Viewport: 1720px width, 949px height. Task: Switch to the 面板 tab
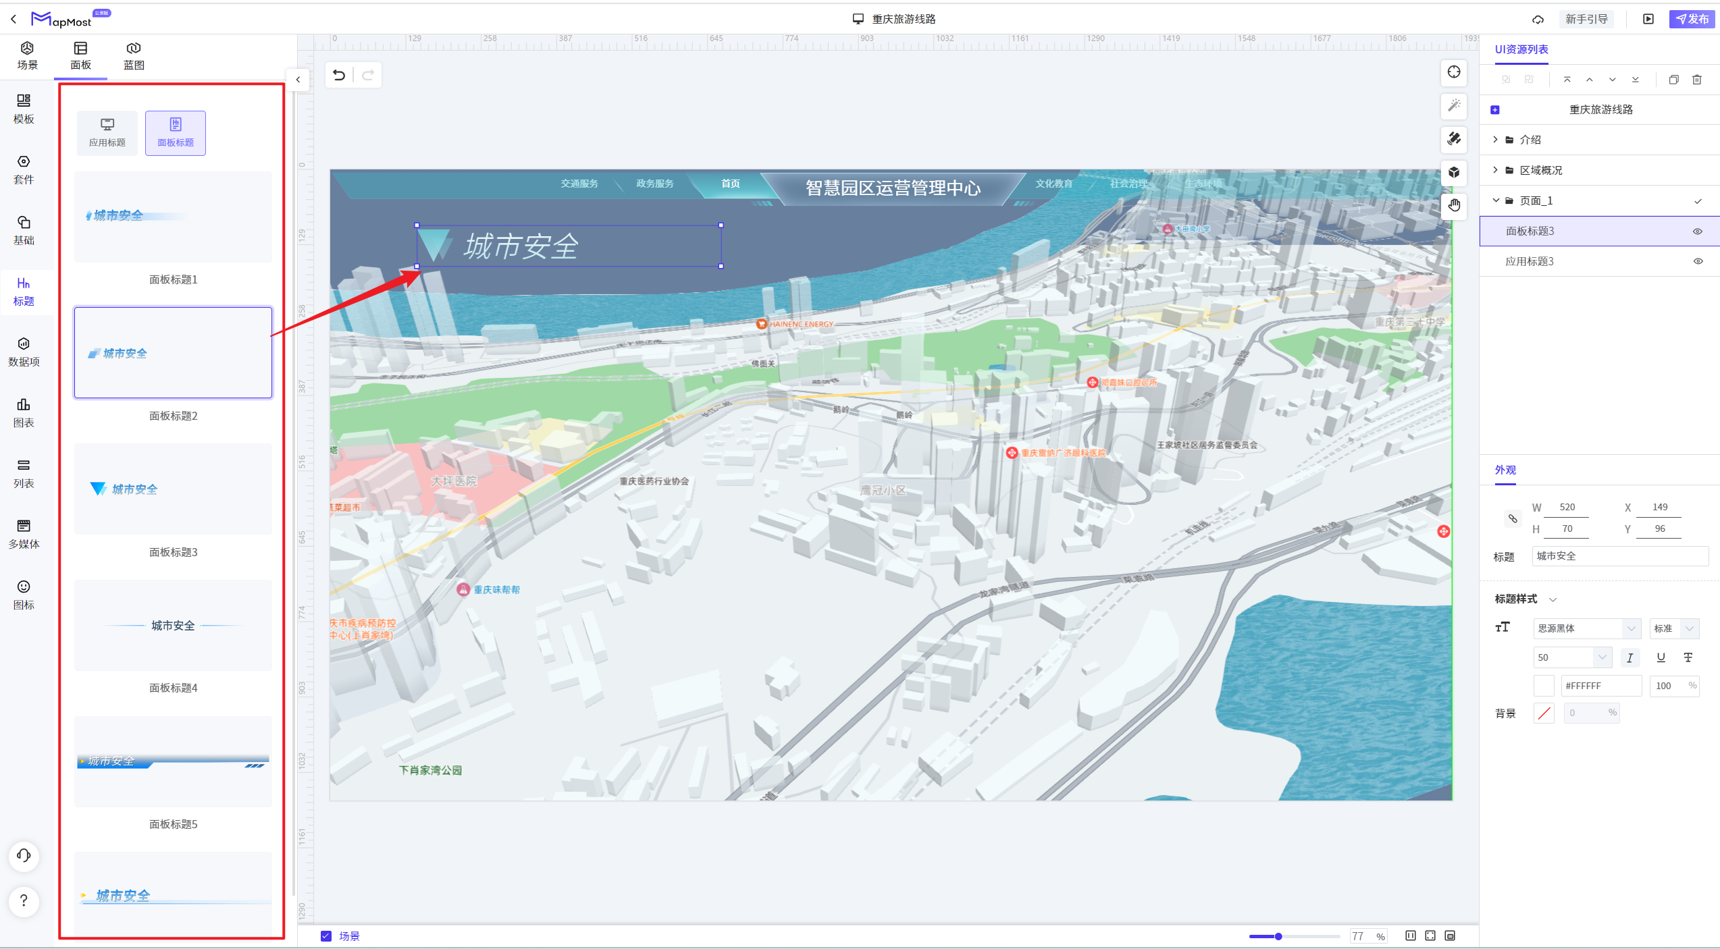pos(80,56)
